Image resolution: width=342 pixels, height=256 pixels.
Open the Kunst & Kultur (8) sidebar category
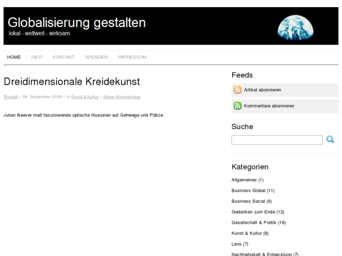(250, 233)
